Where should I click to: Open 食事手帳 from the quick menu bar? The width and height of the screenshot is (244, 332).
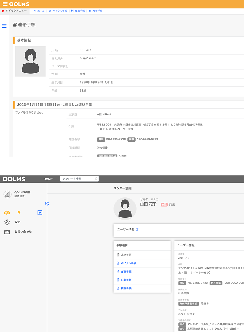[78, 11]
